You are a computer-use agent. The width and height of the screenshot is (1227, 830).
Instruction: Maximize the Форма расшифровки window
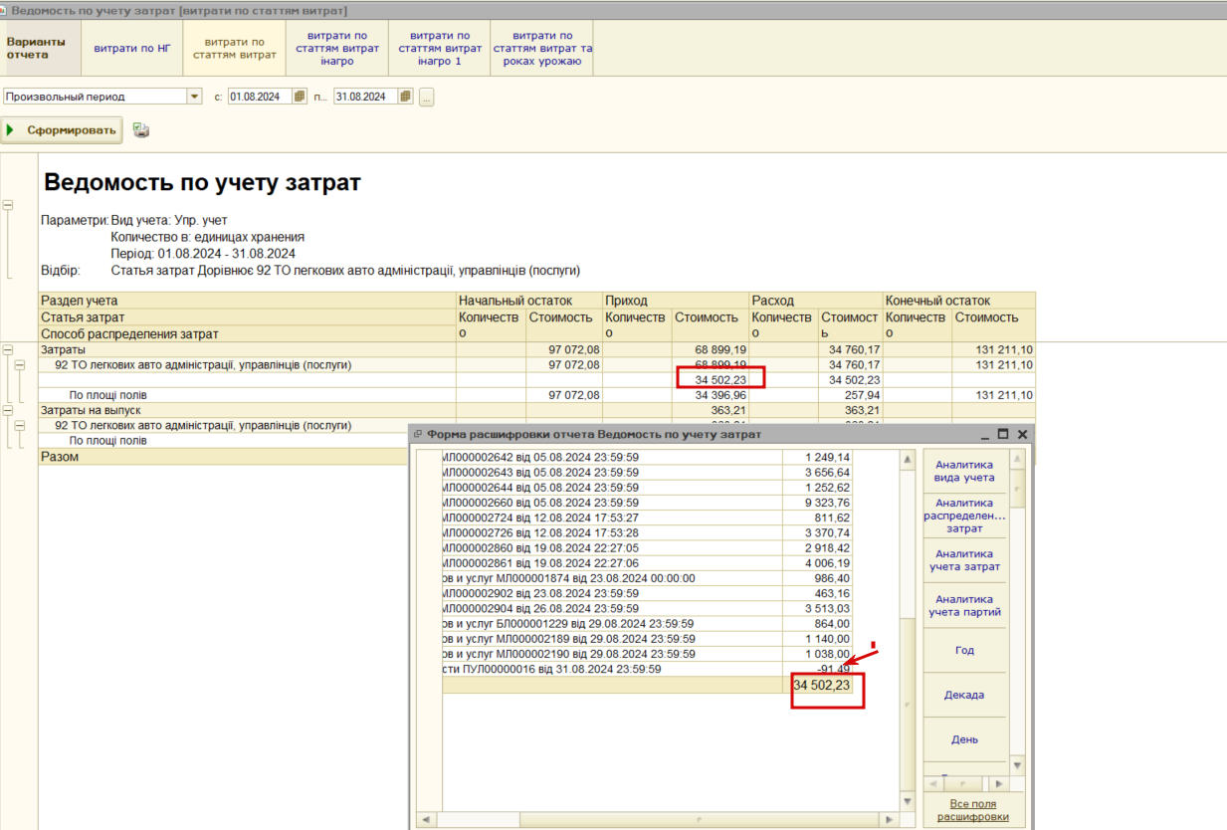click(1003, 434)
